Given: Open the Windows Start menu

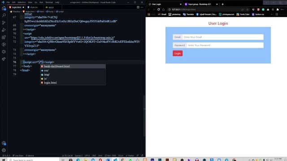Looking at the screenshot, I should pyautogui.click(x=4, y=160).
